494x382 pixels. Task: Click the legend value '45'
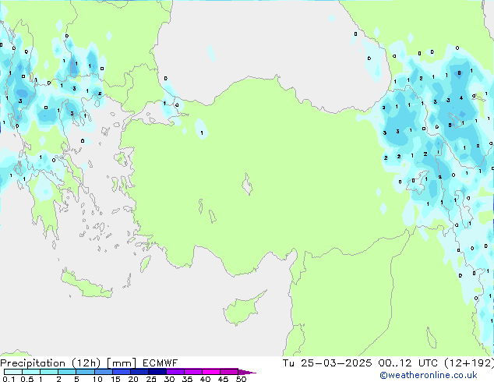click(223, 379)
